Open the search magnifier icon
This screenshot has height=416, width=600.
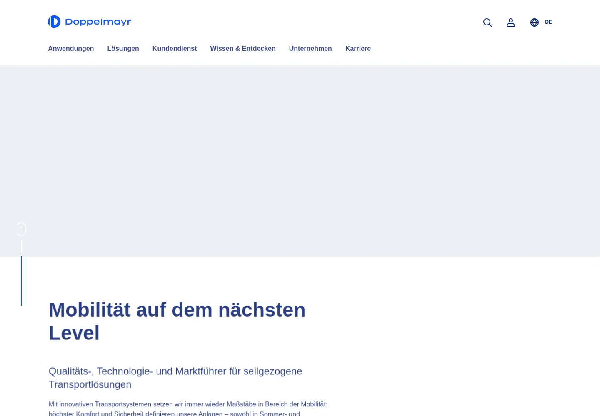click(487, 22)
